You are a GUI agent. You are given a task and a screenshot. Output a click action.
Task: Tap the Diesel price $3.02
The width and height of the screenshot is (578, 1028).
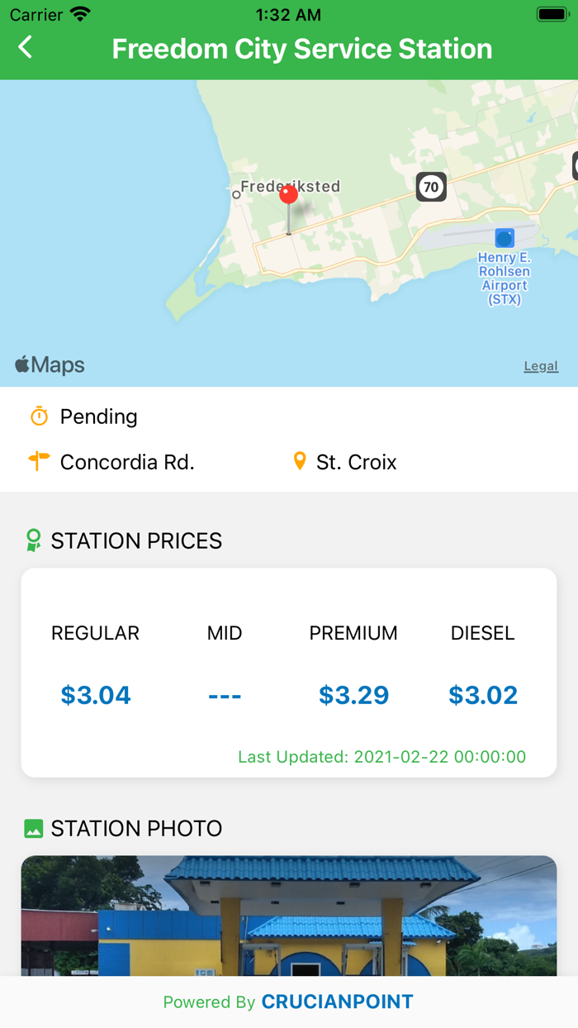click(x=483, y=695)
